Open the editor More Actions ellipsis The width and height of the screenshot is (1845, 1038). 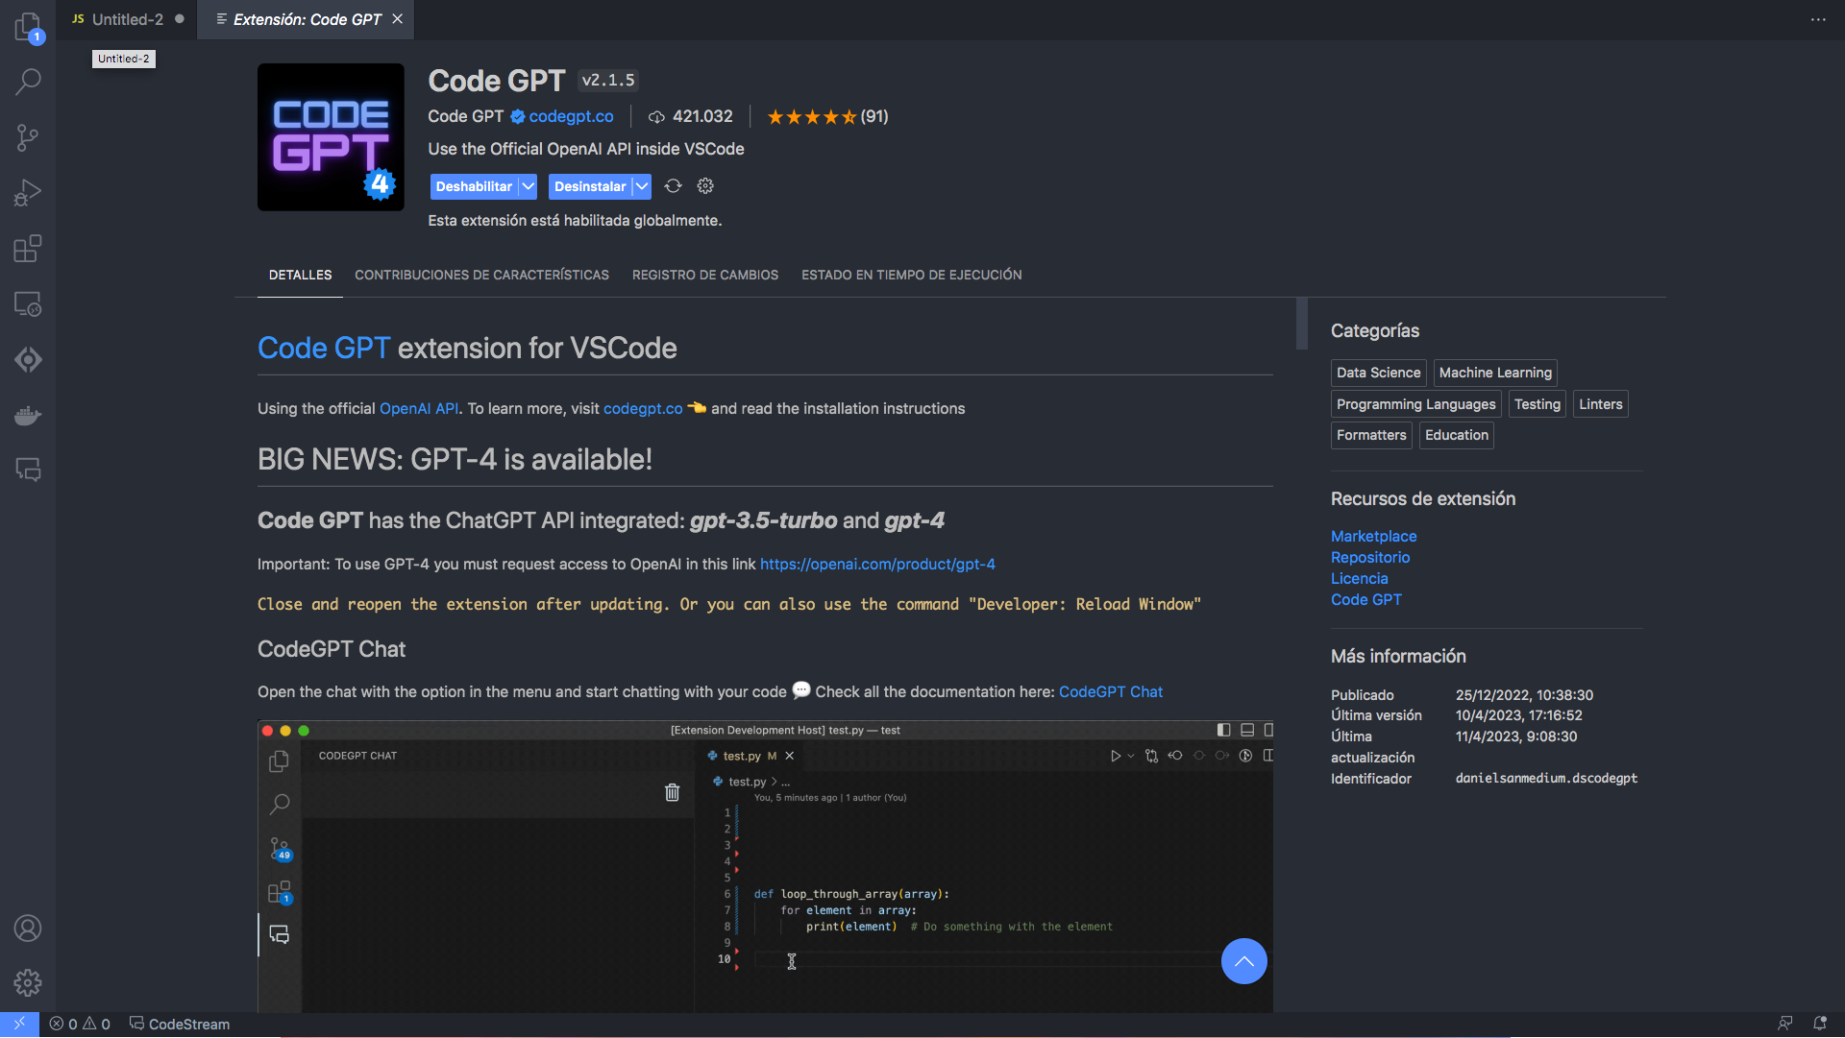coord(1818,19)
